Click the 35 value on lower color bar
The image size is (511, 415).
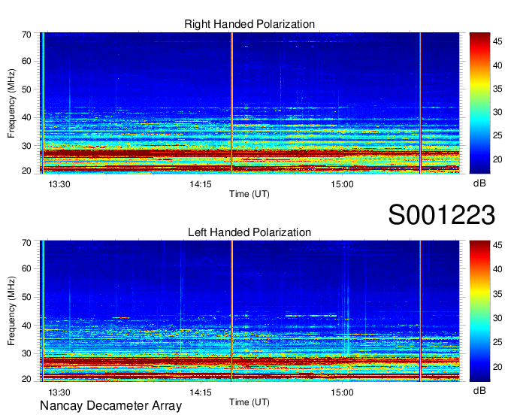click(x=497, y=294)
